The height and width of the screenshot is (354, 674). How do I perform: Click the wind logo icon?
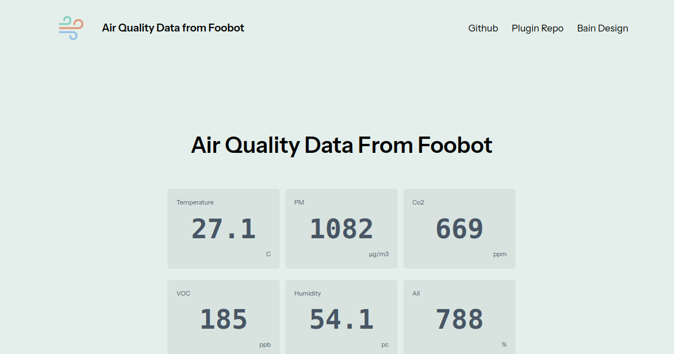coord(71,28)
